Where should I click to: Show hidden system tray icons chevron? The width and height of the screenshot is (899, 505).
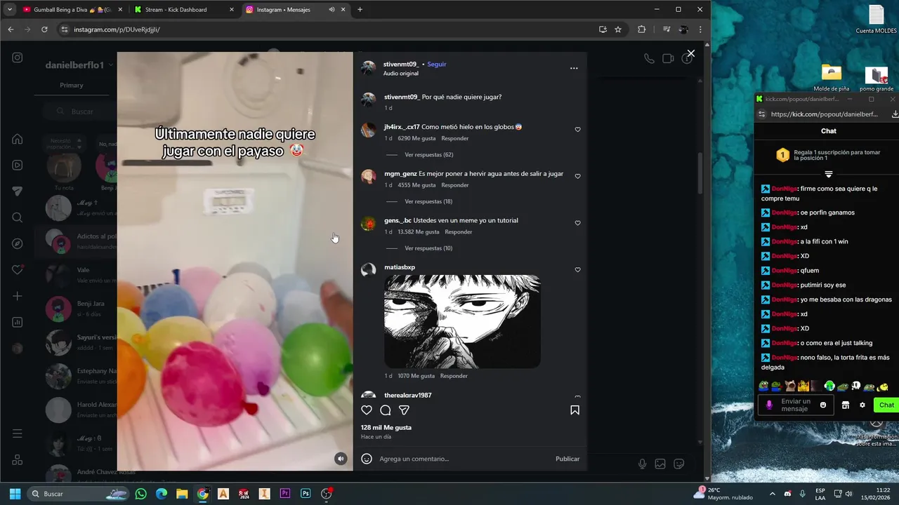tap(773, 494)
